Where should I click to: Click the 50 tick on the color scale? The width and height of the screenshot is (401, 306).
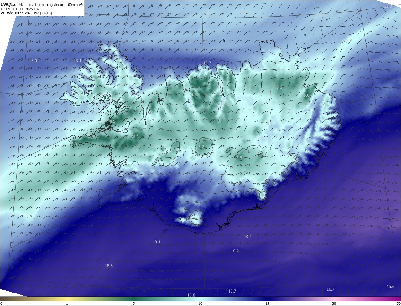[398, 303]
